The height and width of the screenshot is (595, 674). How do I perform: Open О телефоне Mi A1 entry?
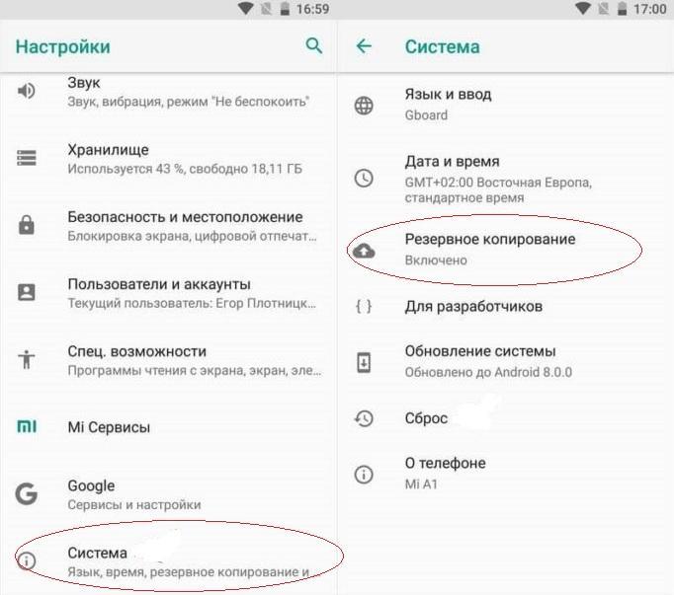tap(506, 473)
